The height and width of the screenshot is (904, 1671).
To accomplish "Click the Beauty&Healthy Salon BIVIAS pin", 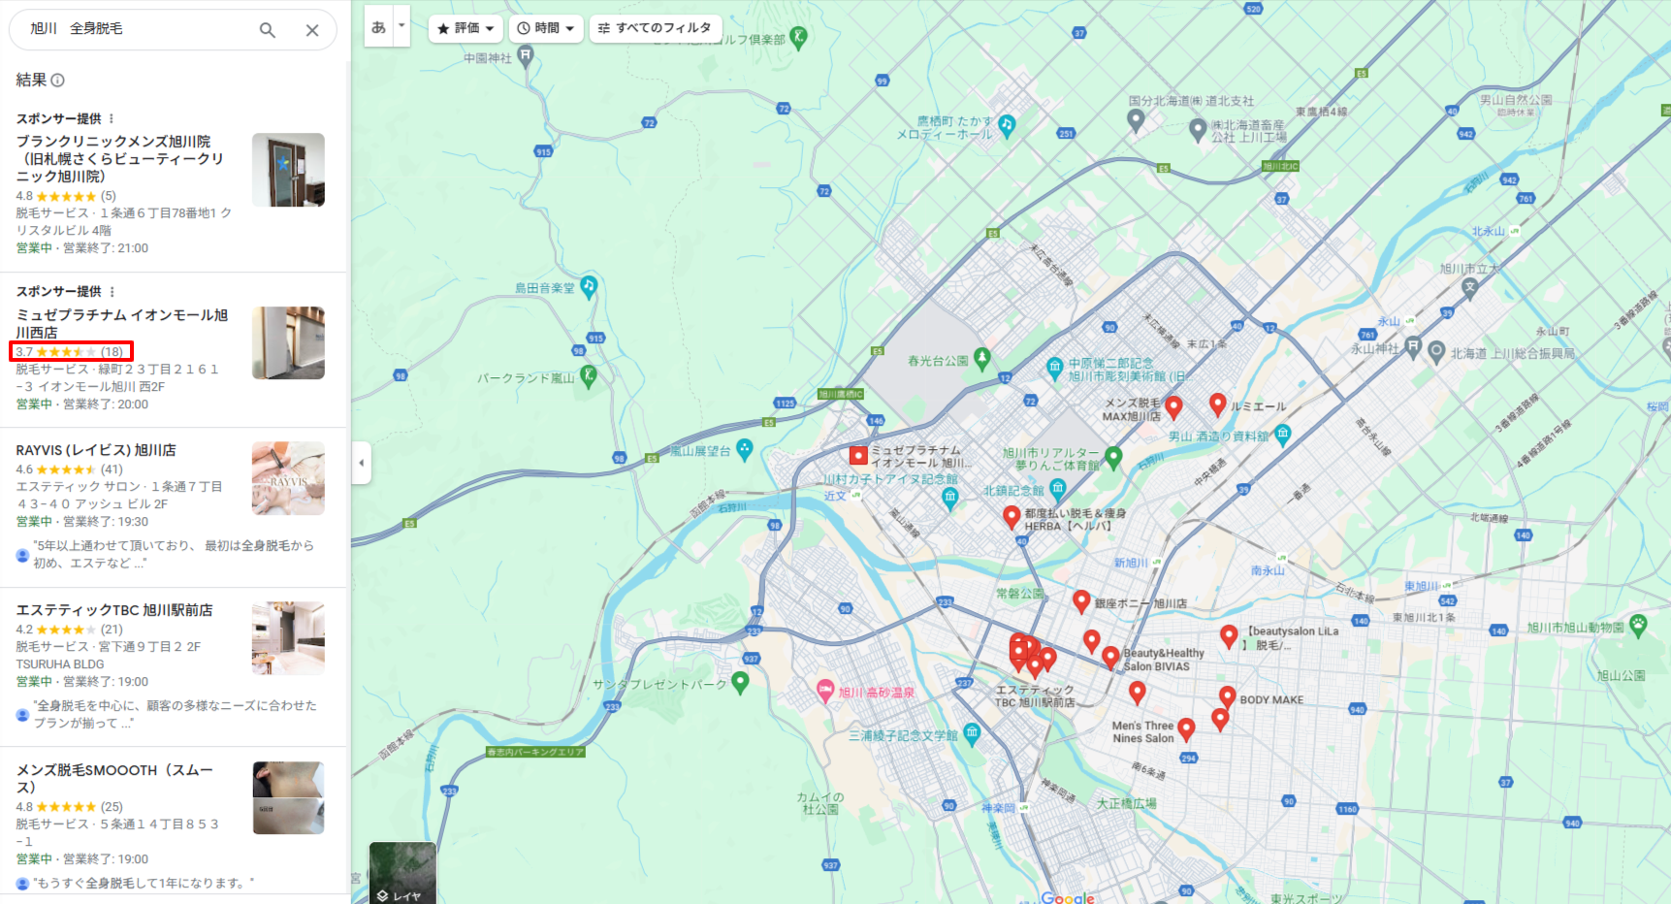I will coord(1111,658).
